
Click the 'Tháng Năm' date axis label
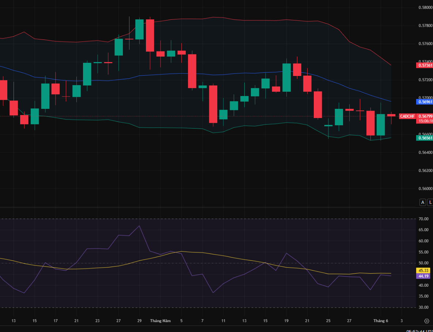(161, 321)
